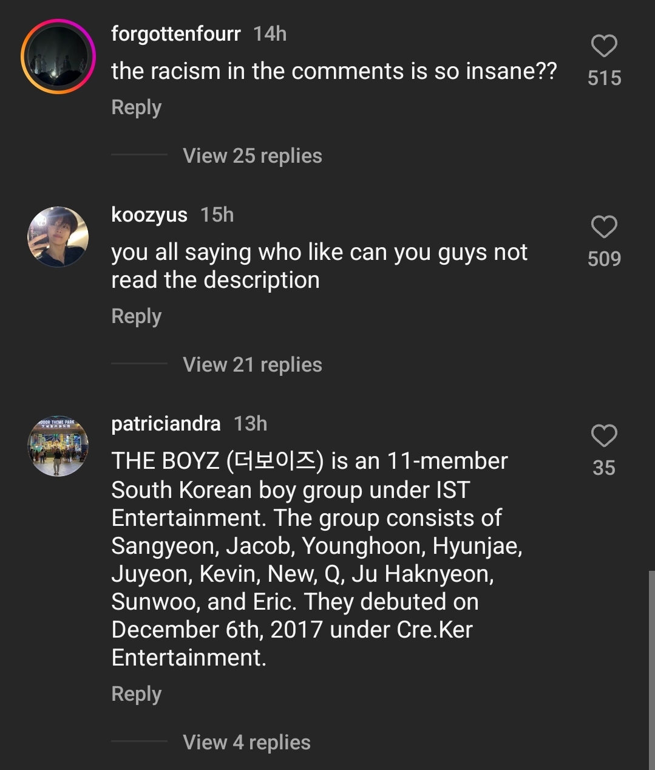Expand View 21 replies thread
The height and width of the screenshot is (770, 655).
tap(252, 364)
